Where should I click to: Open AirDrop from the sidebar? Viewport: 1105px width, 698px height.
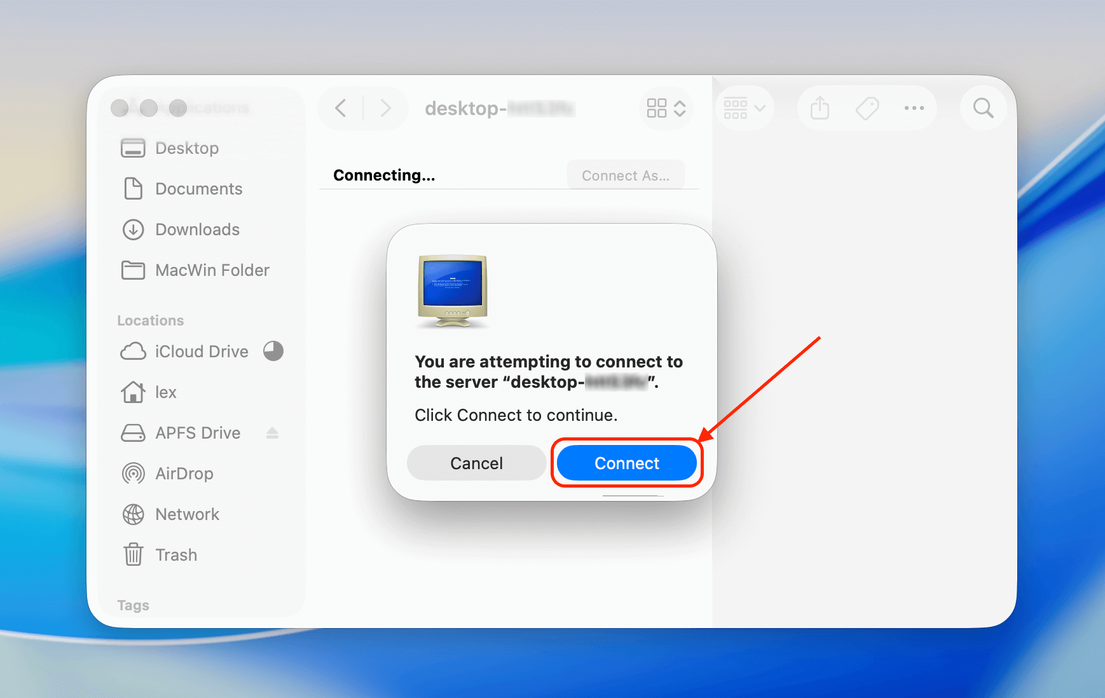point(184,474)
